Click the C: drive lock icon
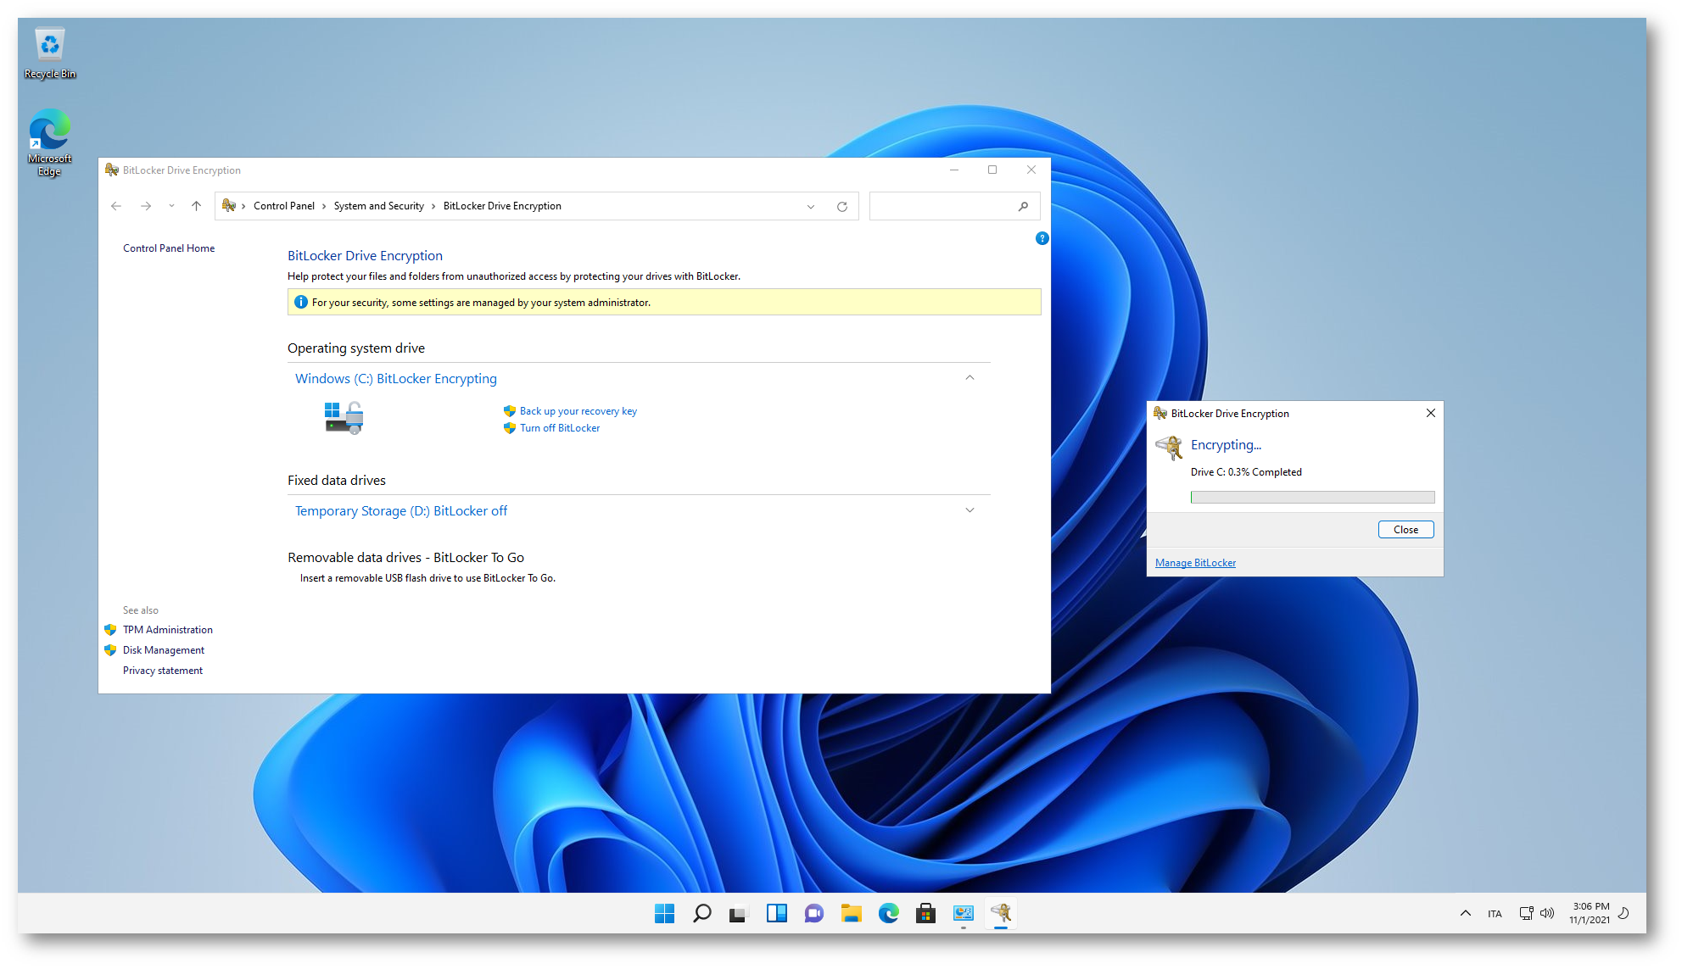The width and height of the screenshot is (1682, 969). [344, 418]
